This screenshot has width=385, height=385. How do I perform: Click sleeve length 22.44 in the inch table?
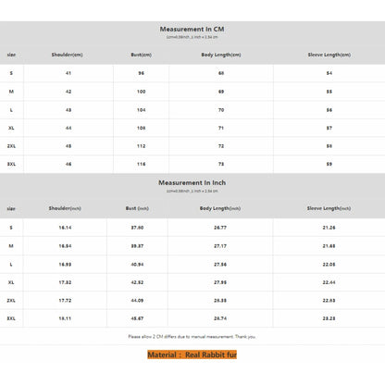329,282
